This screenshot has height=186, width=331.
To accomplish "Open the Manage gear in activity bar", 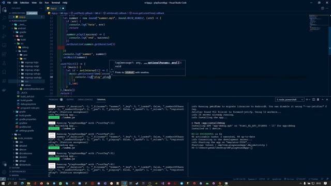I will pos(4,172).
